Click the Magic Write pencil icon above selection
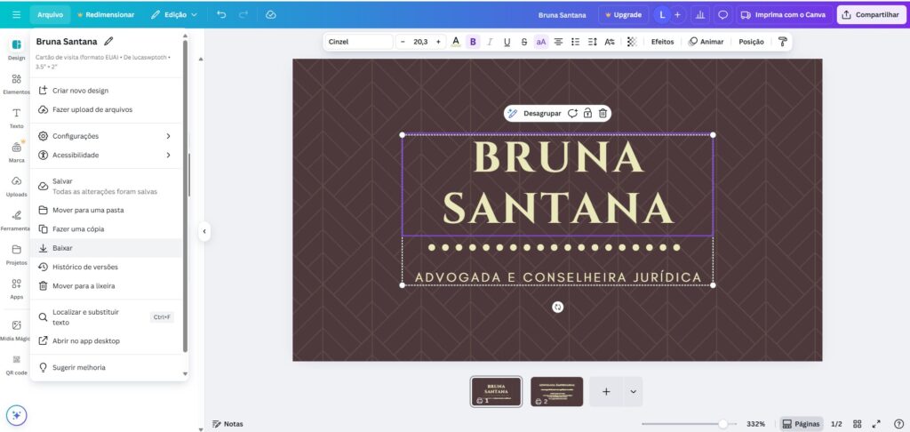This screenshot has height=432, width=910. pos(512,113)
